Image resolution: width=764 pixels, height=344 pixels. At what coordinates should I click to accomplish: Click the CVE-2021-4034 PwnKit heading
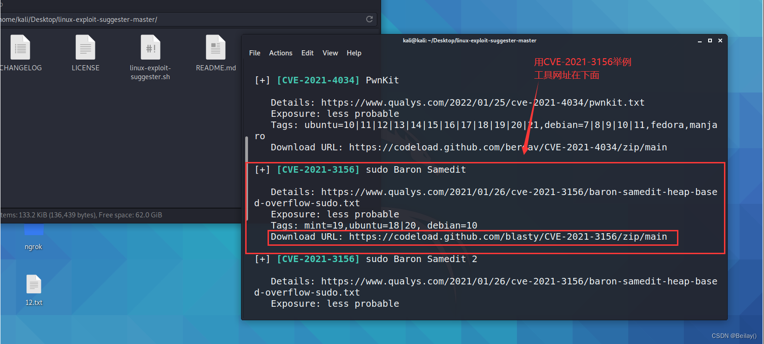pyautogui.click(x=327, y=80)
